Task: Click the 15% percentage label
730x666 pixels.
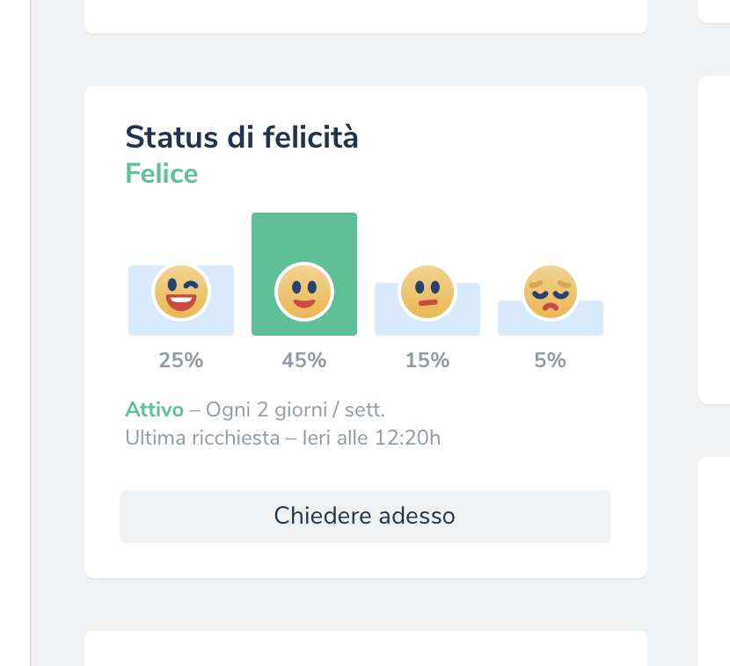Action: pyautogui.click(x=427, y=360)
